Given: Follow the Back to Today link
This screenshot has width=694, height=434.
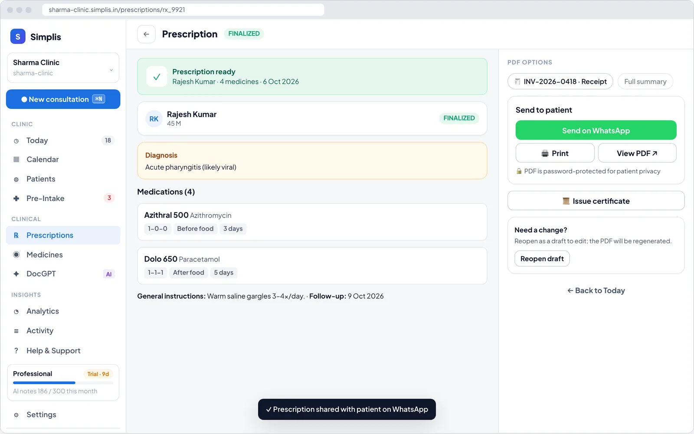Looking at the screenshot, I should click(596, 290).
